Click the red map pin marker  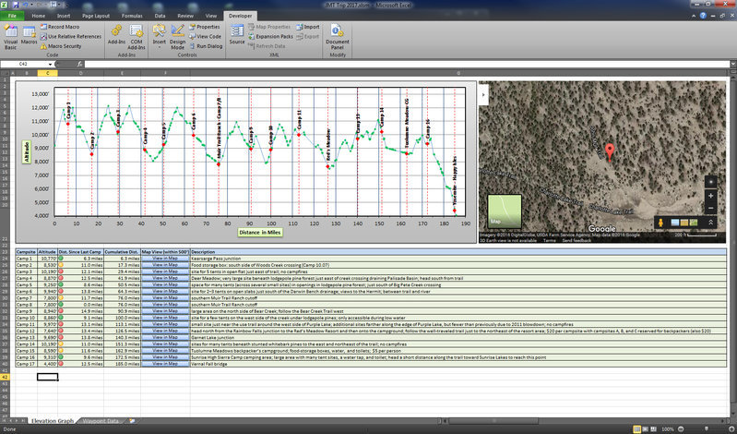[x=610, y=152]
